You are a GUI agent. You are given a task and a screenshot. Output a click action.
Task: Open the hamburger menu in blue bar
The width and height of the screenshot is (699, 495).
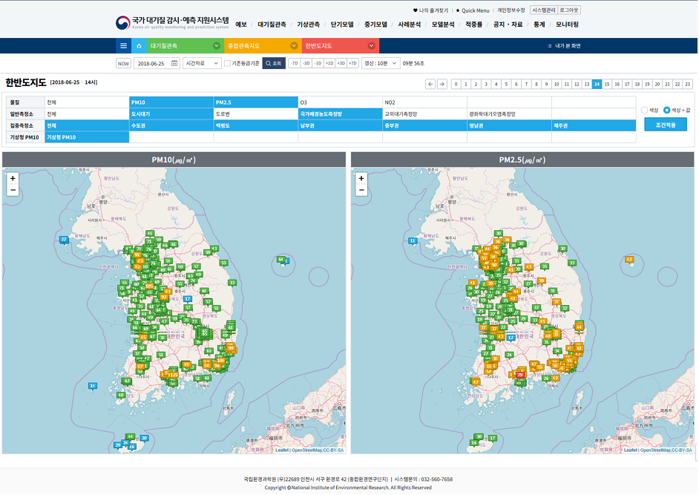123,46
